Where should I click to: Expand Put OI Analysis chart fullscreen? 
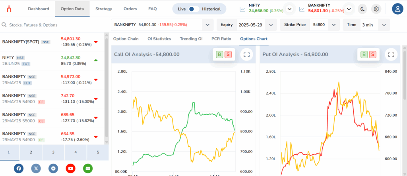pyautogui.click(x=391, y=55)
